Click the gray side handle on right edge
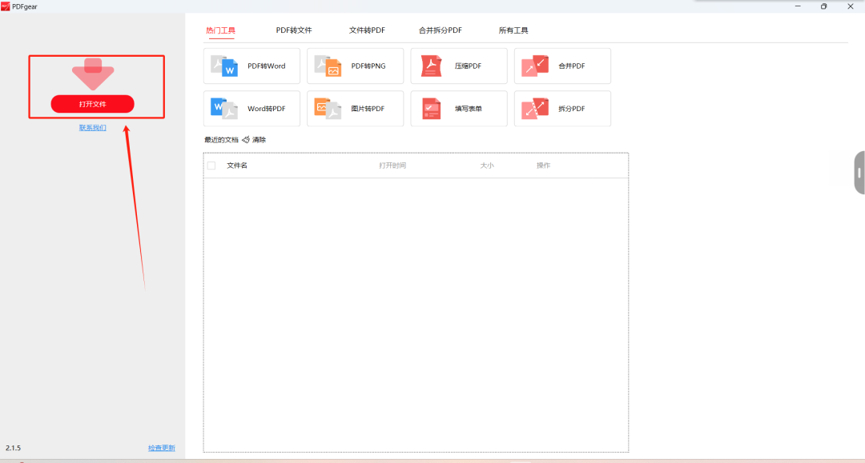865x463 pixels. [x=859, y=172]
